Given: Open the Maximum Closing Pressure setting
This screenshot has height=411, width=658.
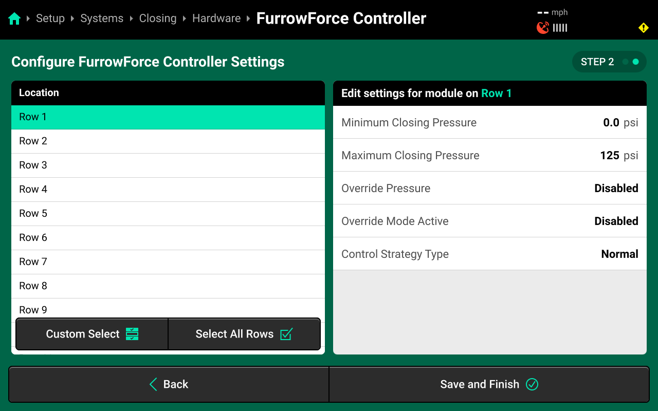Looking at the screenshot, I should point(489,155).
